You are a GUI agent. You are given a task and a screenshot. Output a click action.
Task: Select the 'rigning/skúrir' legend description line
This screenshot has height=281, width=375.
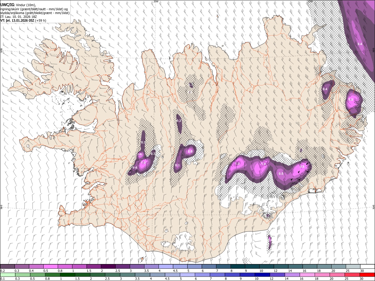pos(34,9)
